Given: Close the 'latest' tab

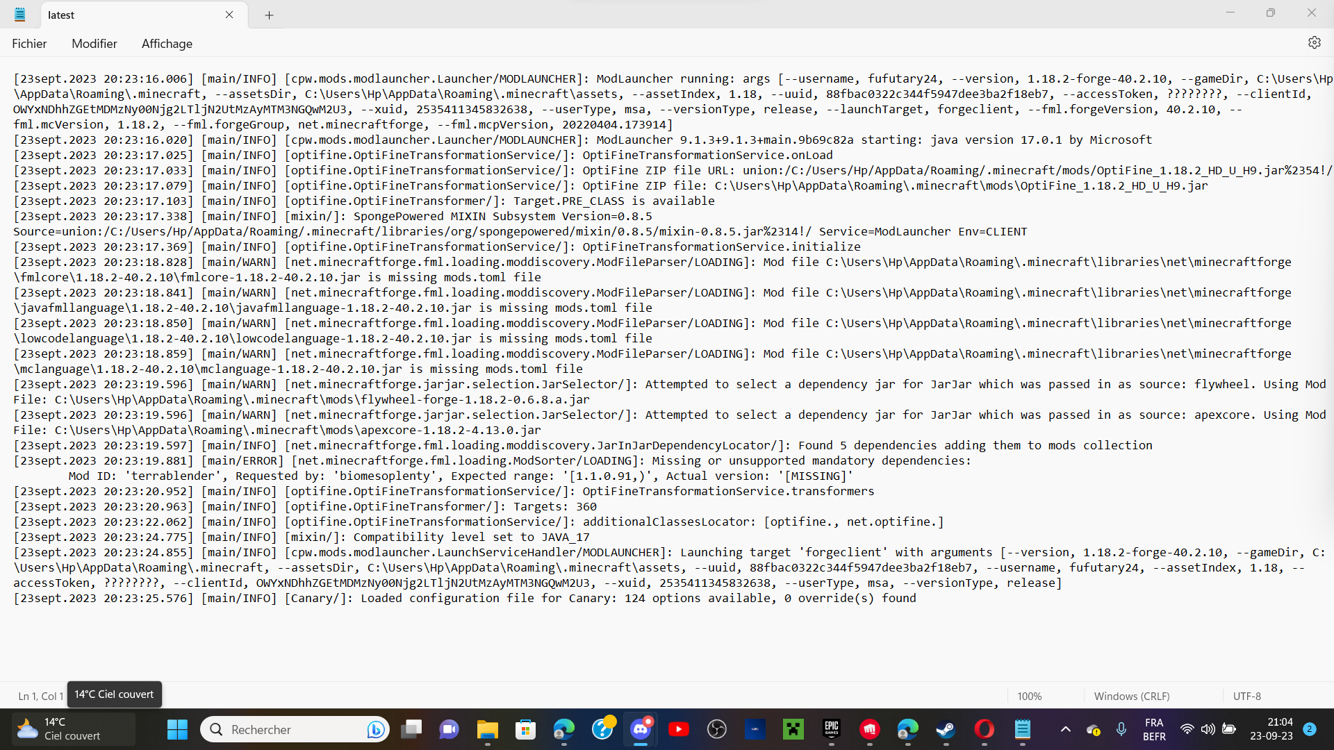Looking at the screenshot, I should pos(229,15).
